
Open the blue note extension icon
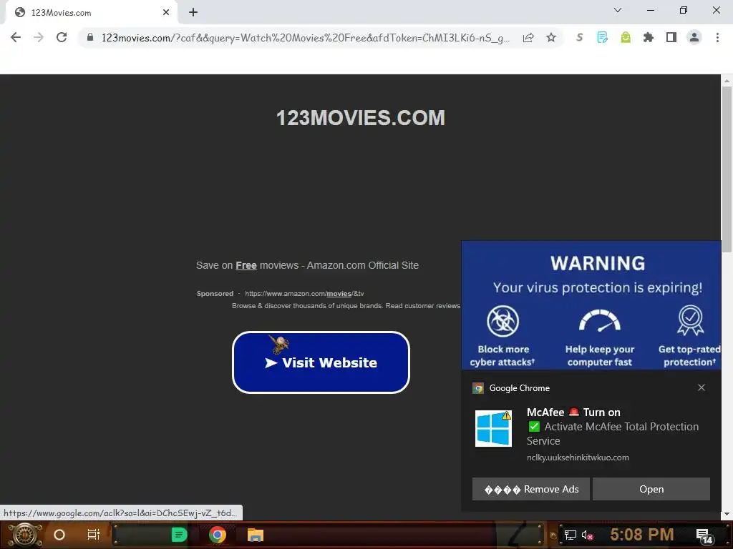point(602,37)
